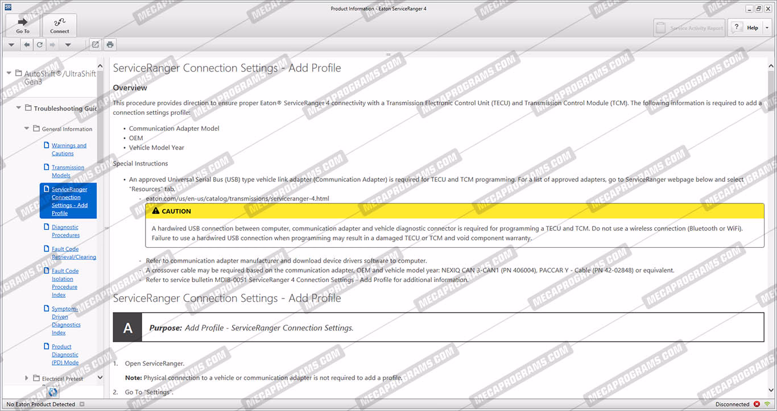
Task: Click the Go To arrow button
Action: point(23,25)
